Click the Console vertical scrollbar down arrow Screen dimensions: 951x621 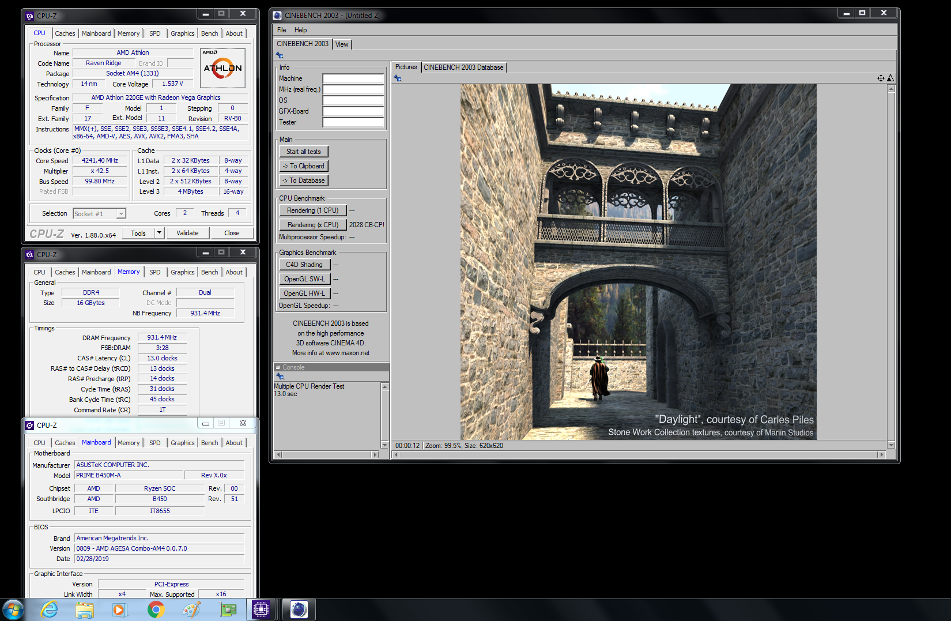click(384, 445)
